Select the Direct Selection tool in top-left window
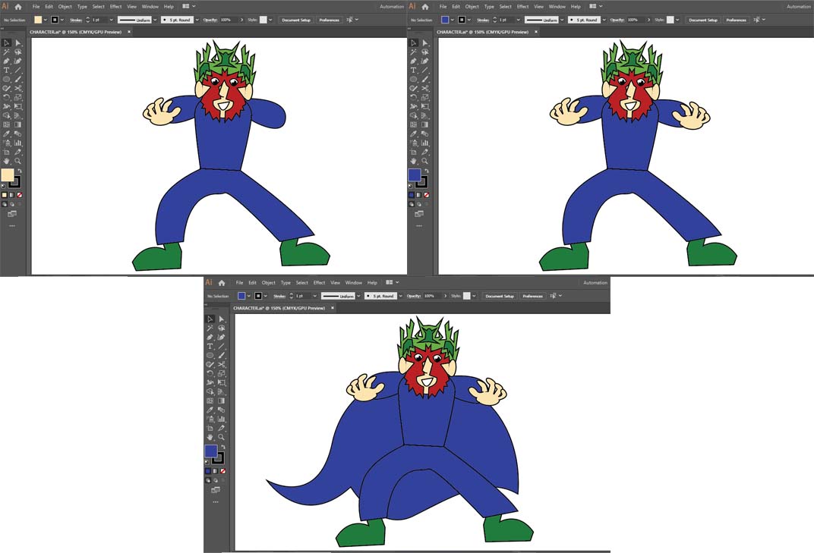 17,43
